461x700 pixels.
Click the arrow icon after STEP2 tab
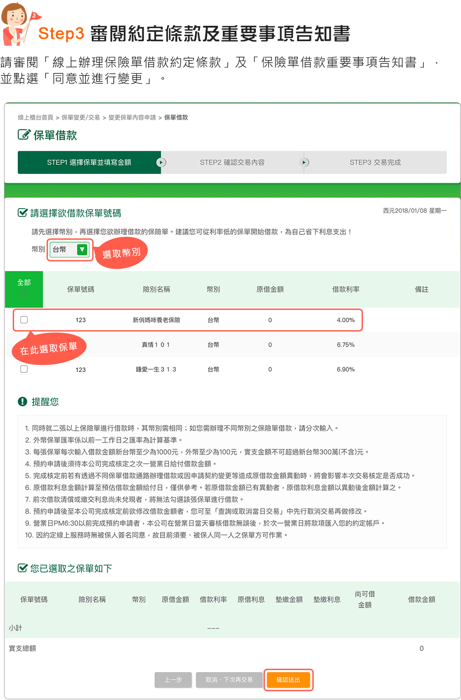tap(304, 162)
